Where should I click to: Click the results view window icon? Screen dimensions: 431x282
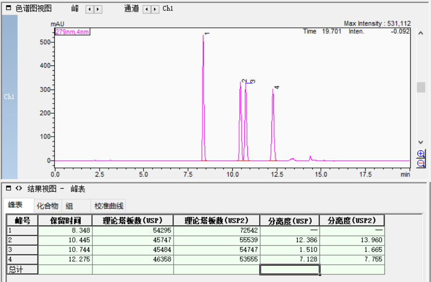[x=8, y=189]
